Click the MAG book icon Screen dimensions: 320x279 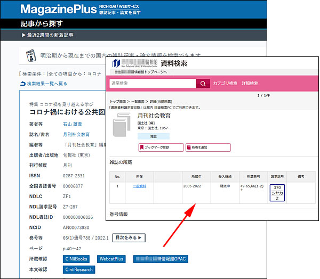31,56
